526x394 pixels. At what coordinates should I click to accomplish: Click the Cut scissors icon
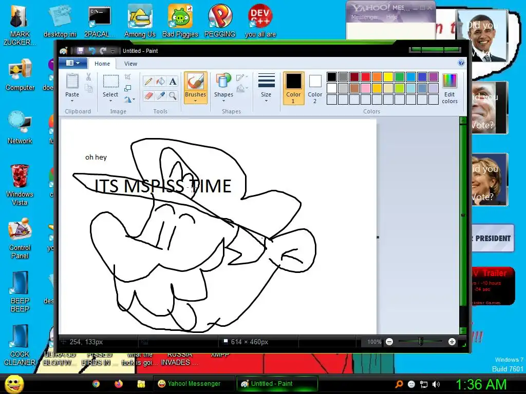[88, 77]
